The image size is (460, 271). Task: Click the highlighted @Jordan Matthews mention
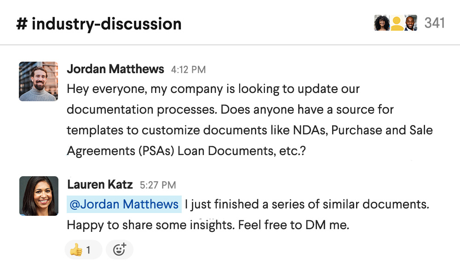pos(124,204)
